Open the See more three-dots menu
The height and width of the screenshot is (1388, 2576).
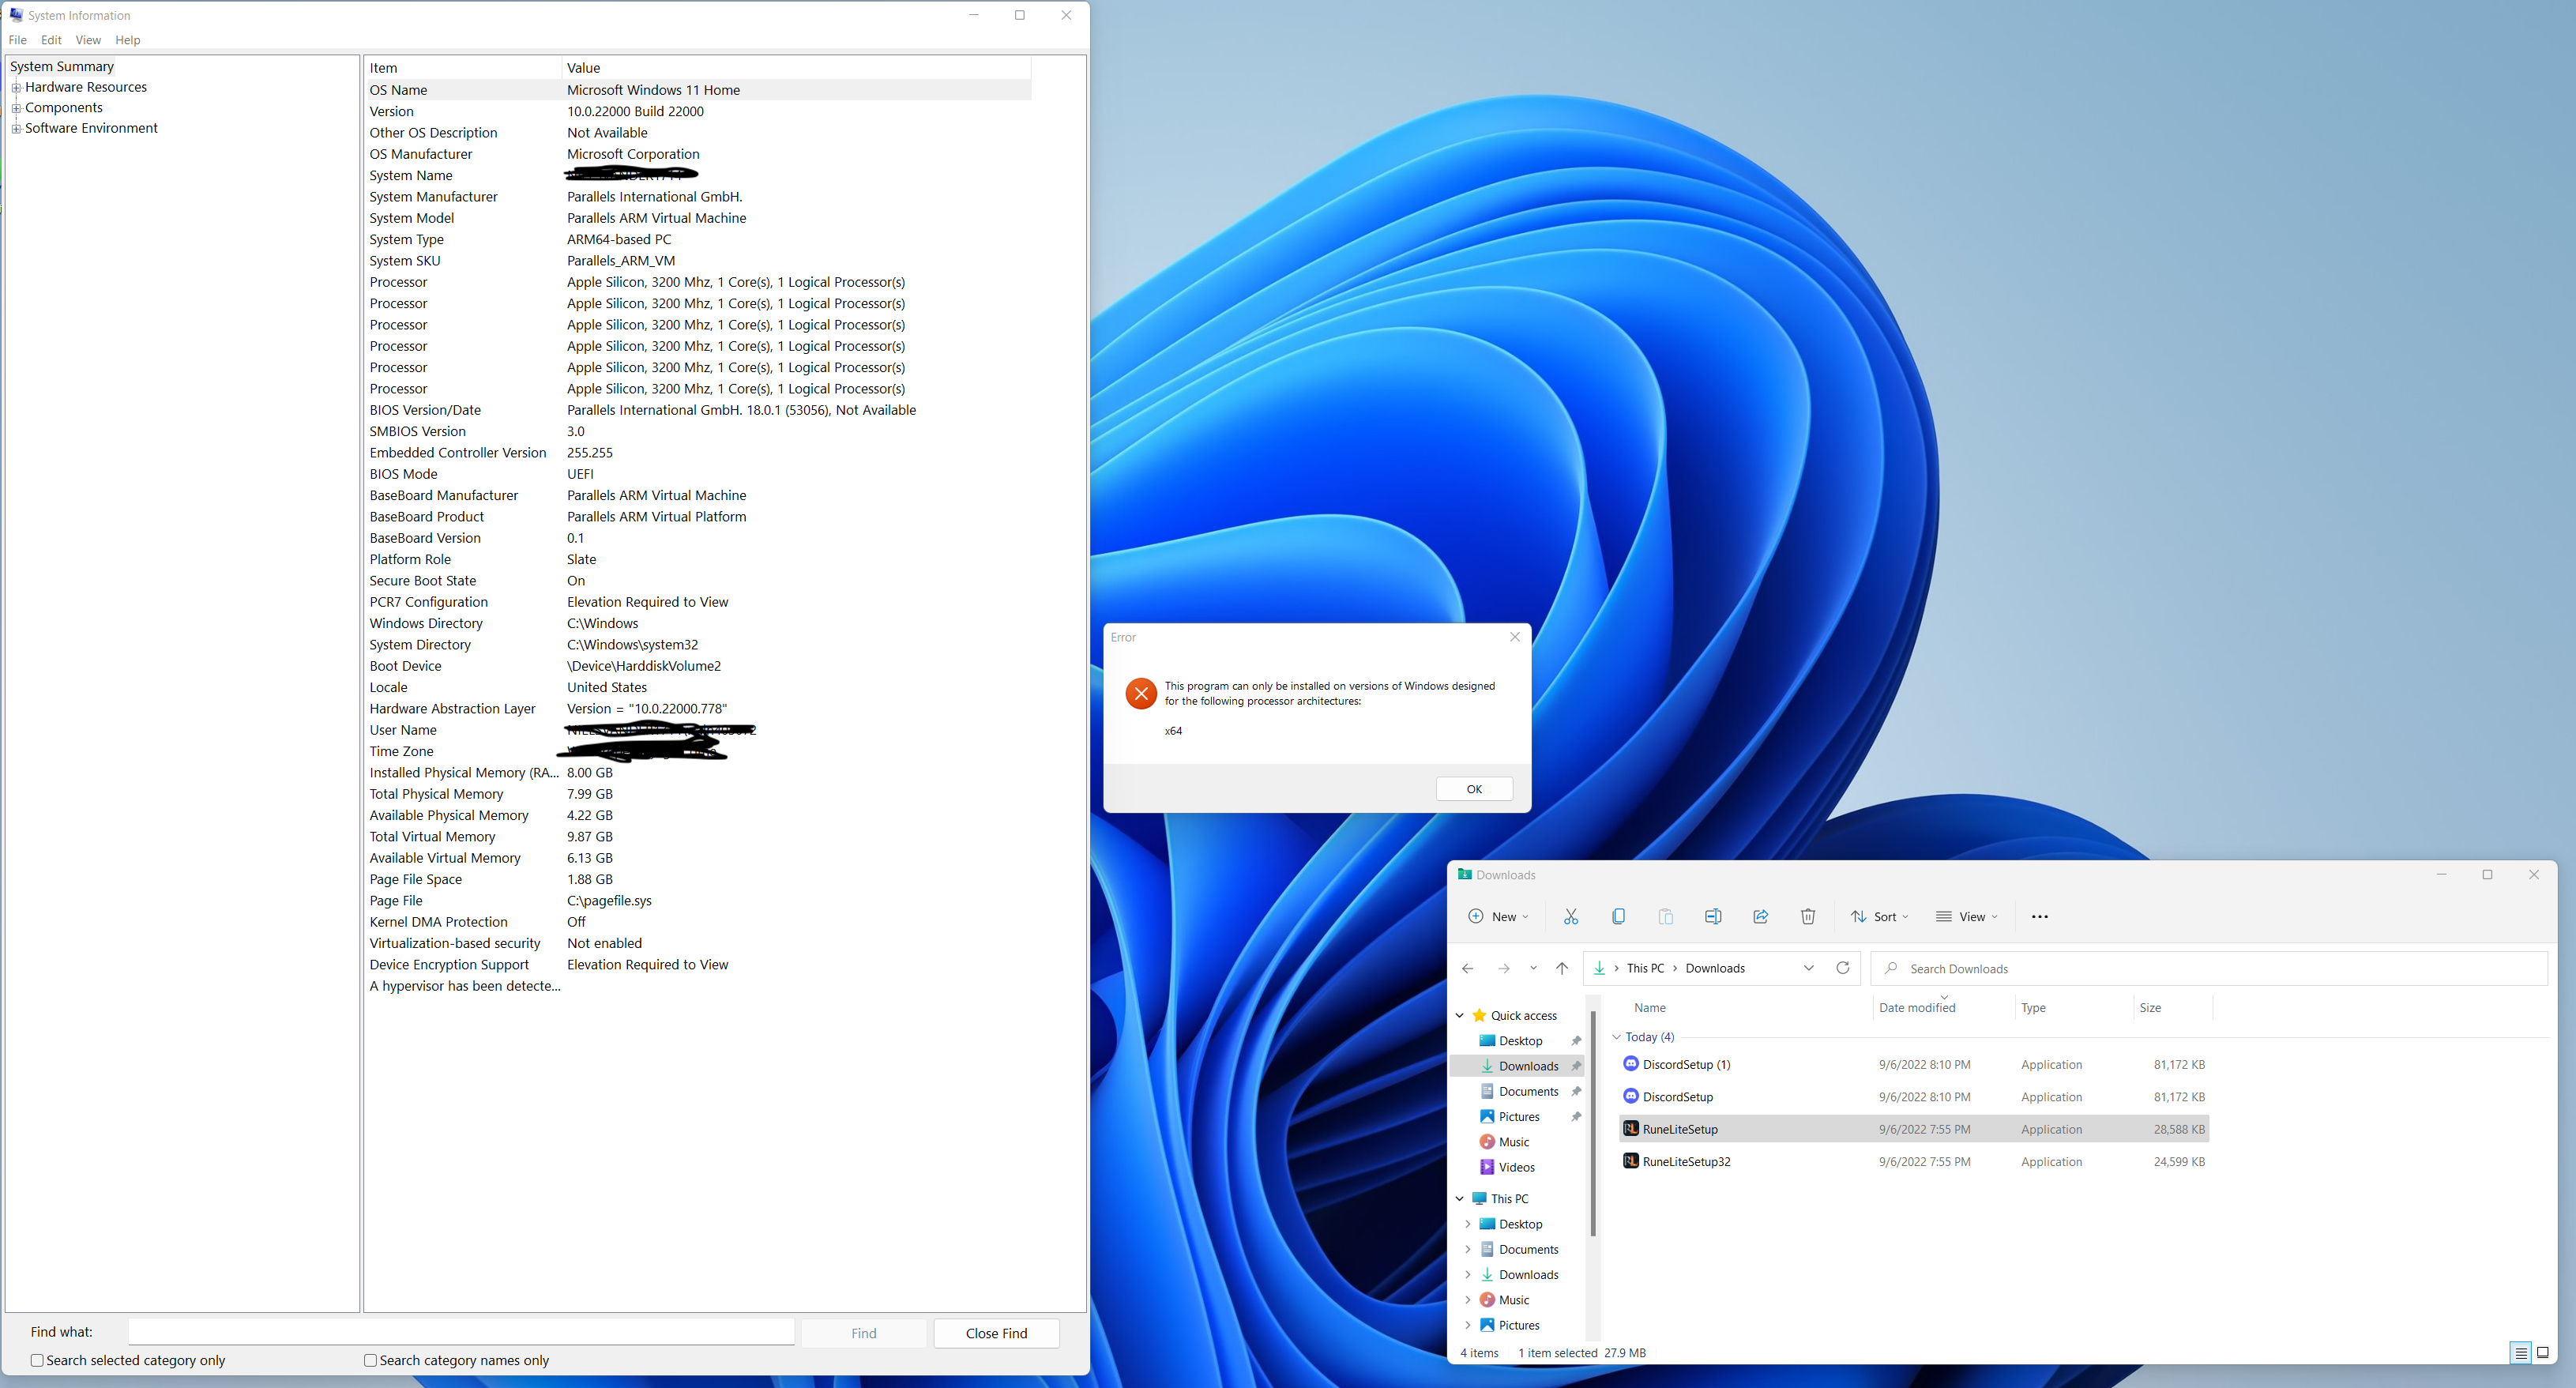coord(2040,916)
